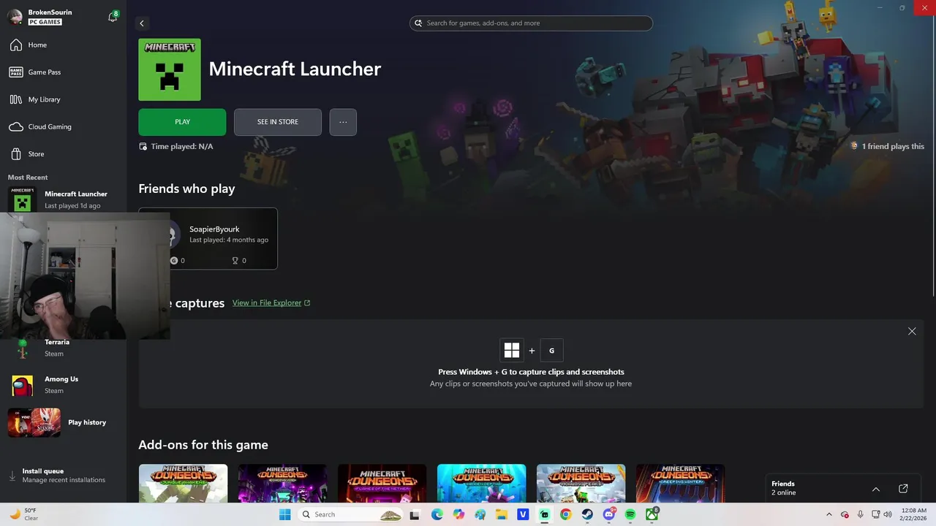Click the Among Us crewmate icon
The image size is (936, 526).
23,385
